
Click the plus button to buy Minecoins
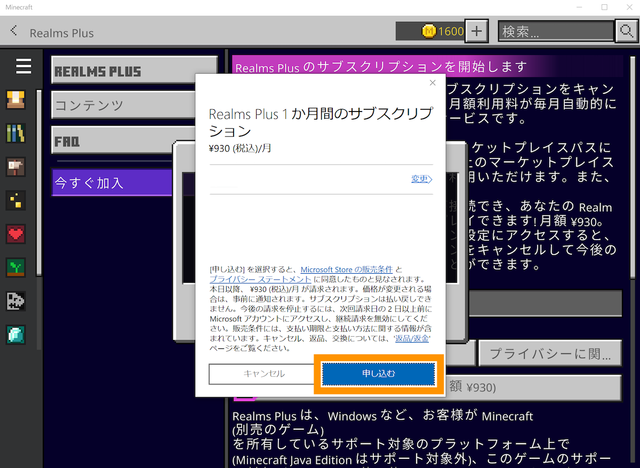[x=477, y=31]
